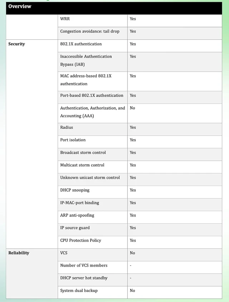229x302 pixels.
Task: Click Inaccessible Authentication Bypass (IAB) cell
Action: 93,62
